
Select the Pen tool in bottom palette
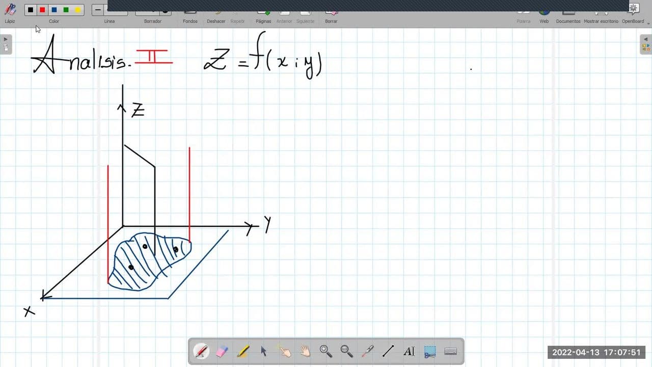(x=201, y=351)
